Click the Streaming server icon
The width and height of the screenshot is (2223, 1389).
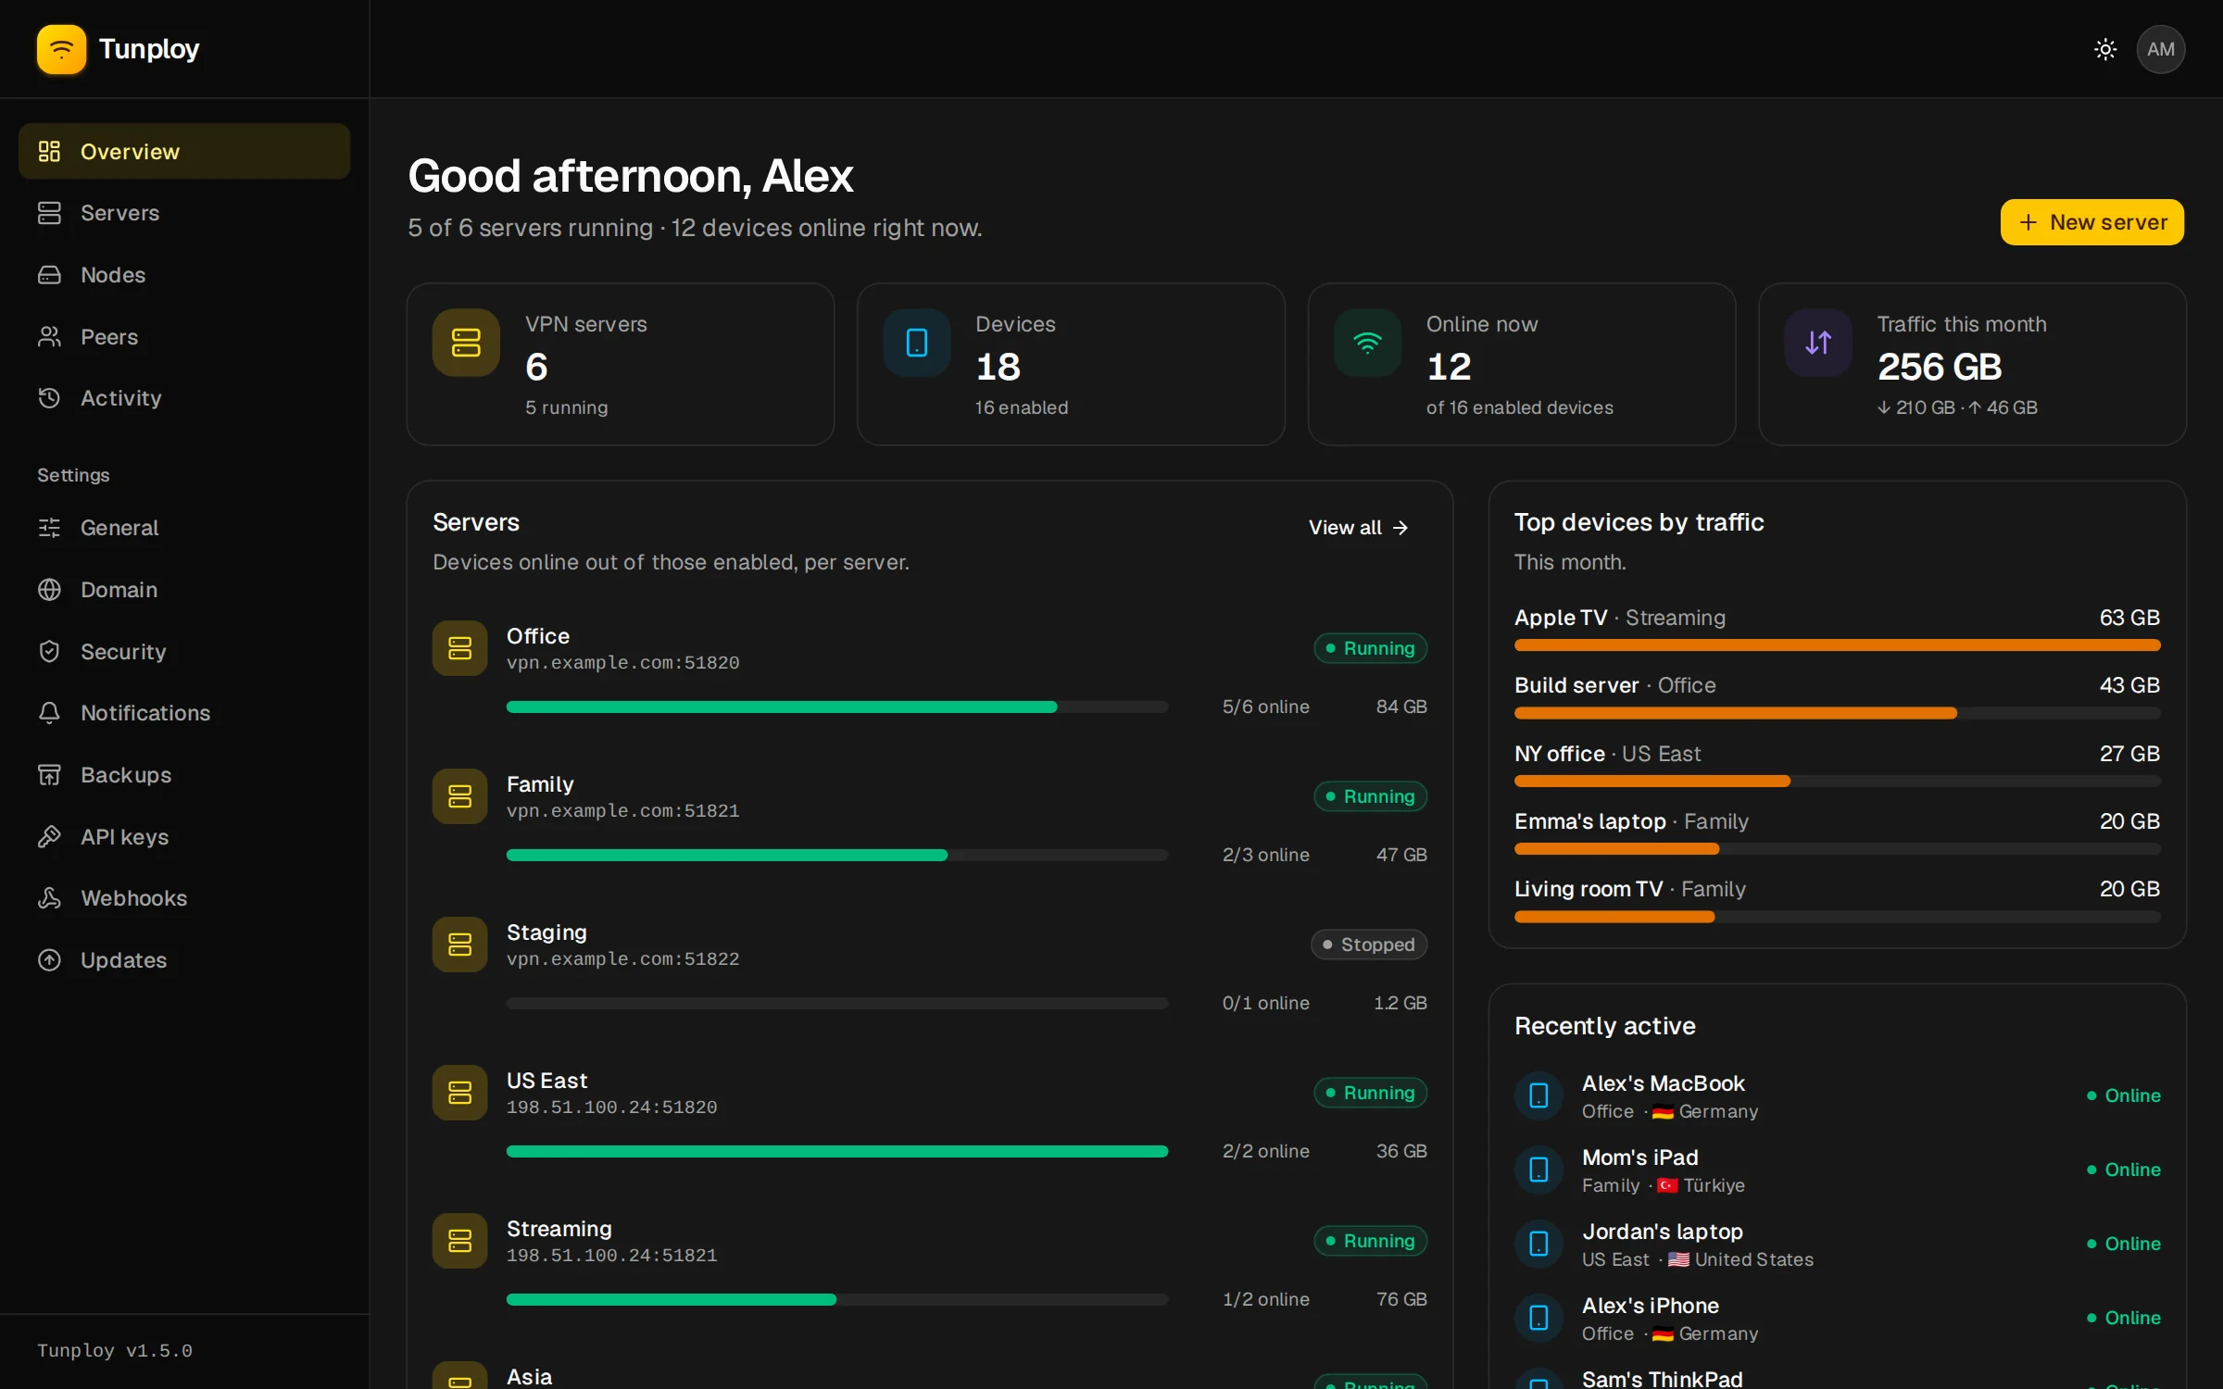(x=460, y=1241)
